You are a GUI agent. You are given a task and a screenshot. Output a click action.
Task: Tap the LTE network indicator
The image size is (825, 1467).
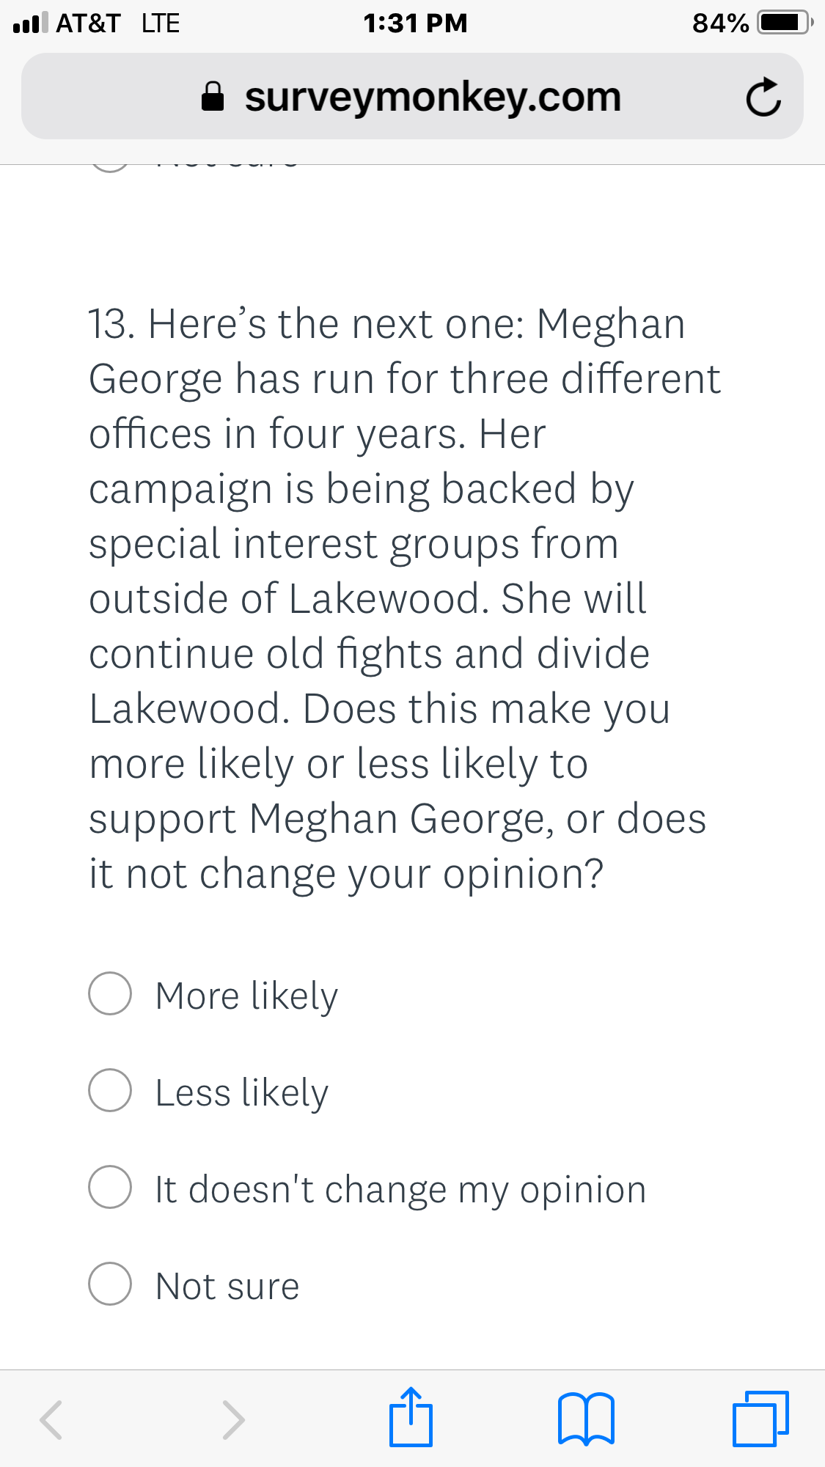161,23
